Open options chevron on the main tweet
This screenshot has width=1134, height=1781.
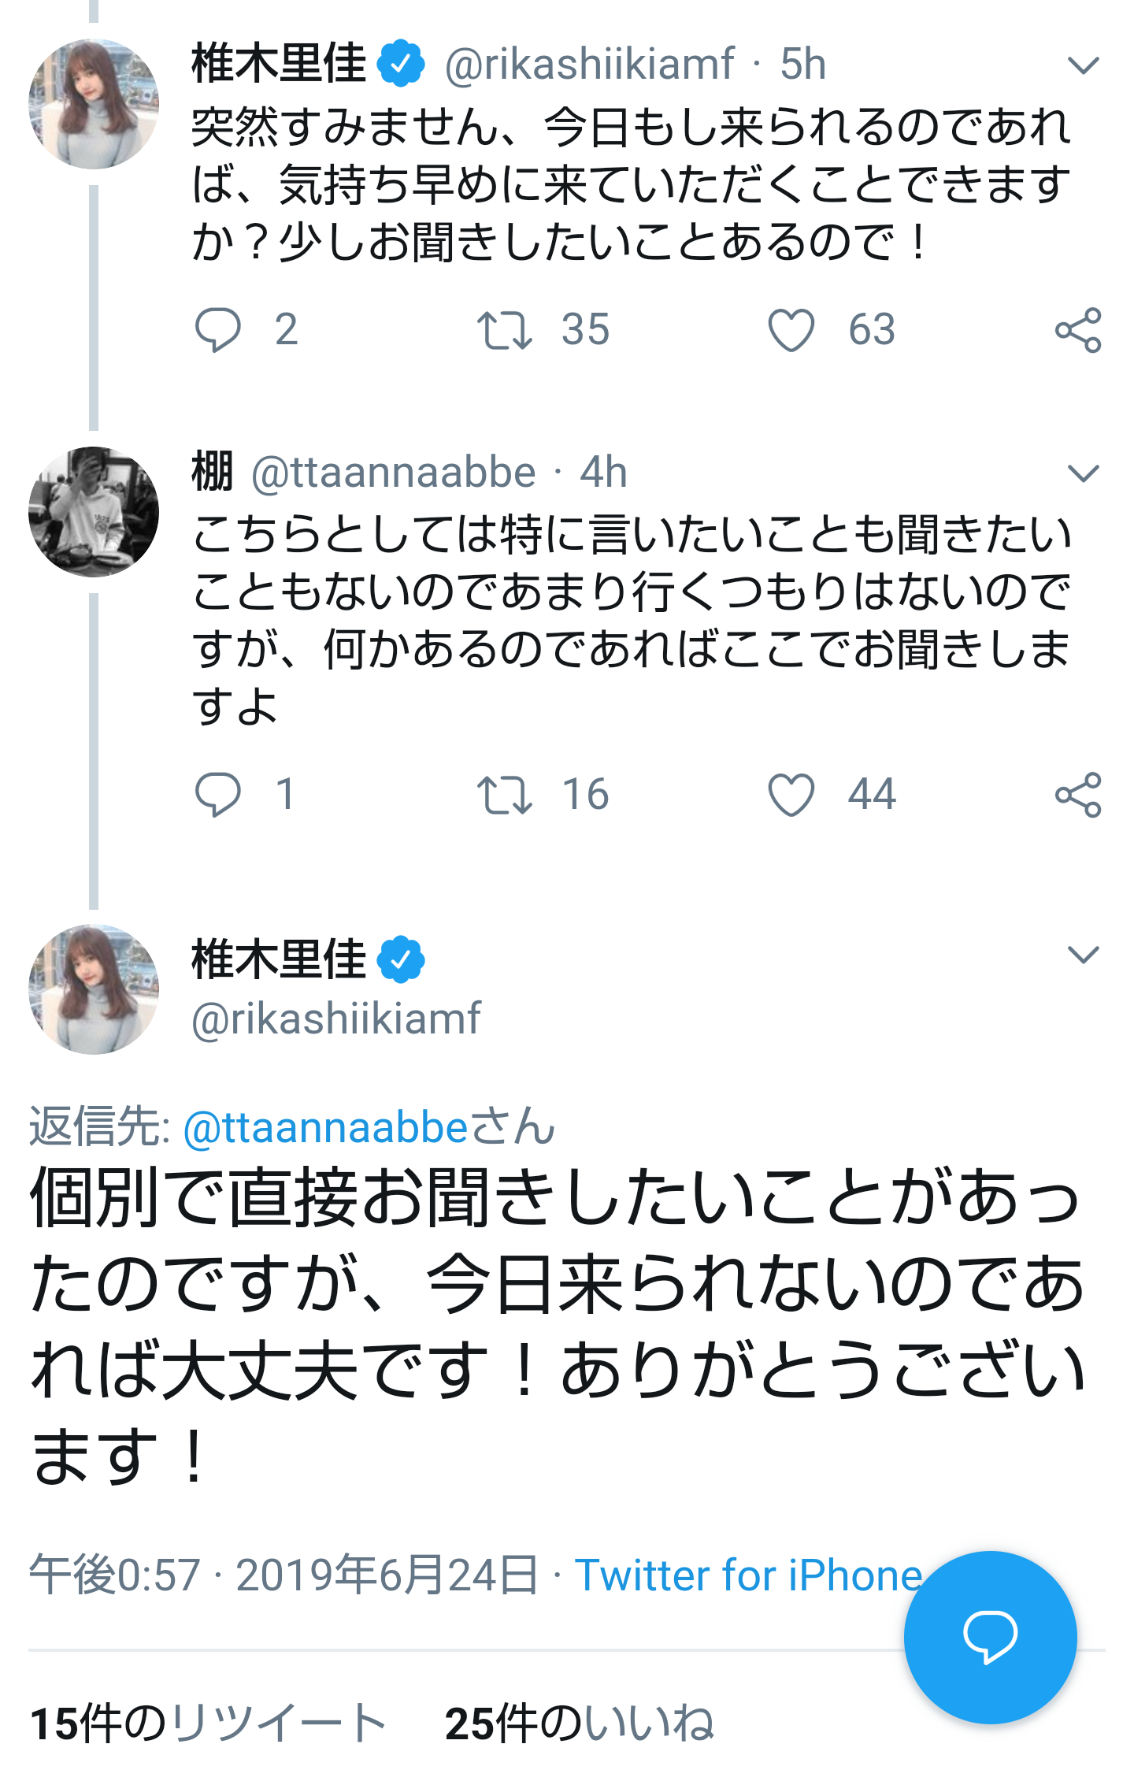click(1083, 955)
